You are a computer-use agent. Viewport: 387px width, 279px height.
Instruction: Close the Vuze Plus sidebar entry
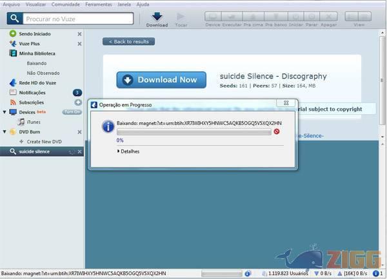pyautogui.click(x=79, y=44)
